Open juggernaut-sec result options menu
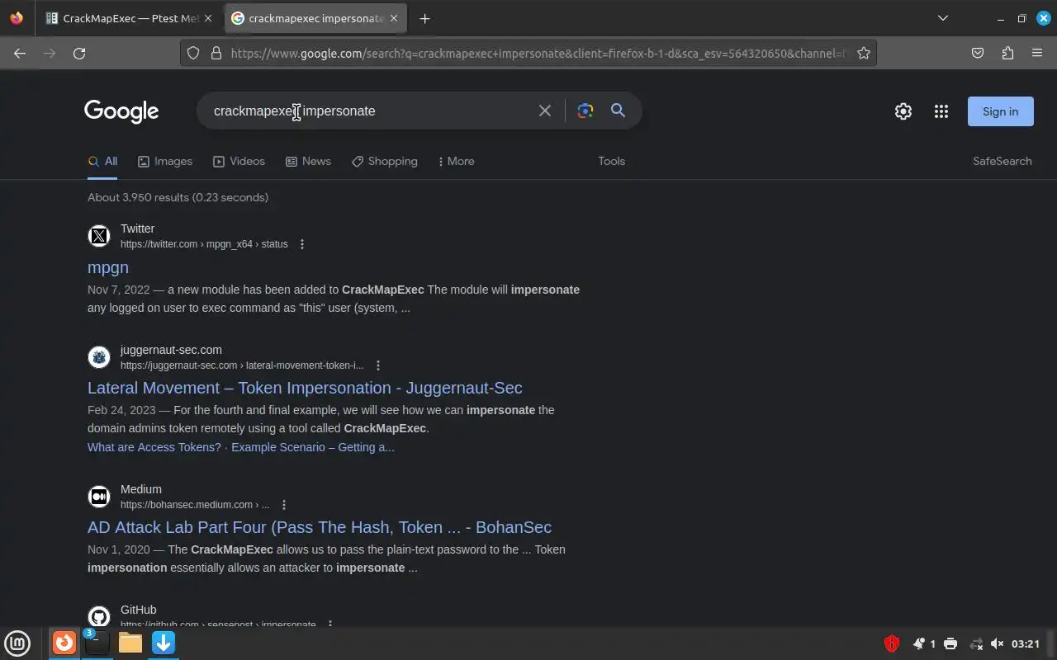 [378, 365]
